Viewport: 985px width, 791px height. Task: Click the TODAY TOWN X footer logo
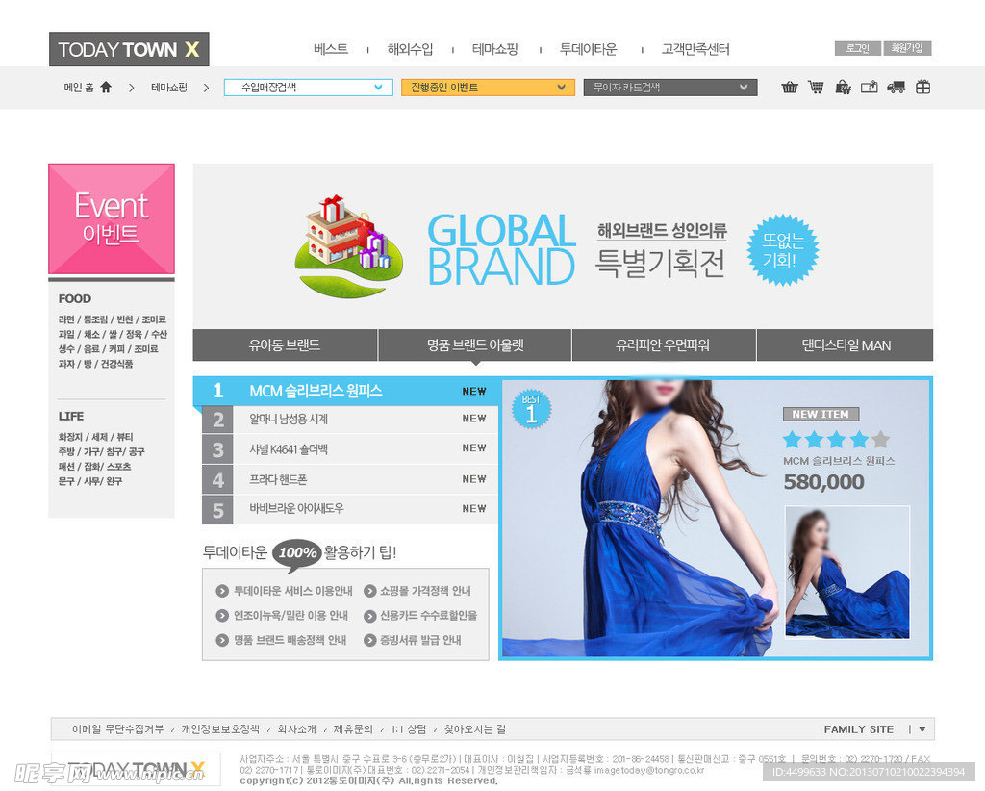tap(136, 769)
